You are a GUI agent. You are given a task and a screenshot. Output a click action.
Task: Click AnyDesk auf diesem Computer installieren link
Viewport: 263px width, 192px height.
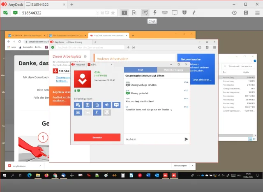(x=61, y=99)
